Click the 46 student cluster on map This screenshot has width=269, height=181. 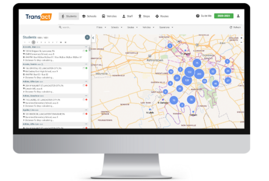click(x=216, y=84)
